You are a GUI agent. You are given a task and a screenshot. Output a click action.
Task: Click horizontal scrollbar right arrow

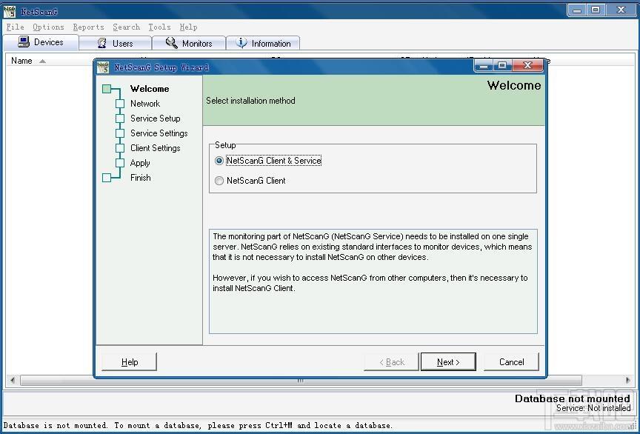[627, 381]
